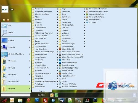Expand the Programs submenu arrow
Image resolution: width=138 pixels, height=103 pixels.
pyautogui.click(x=30, y=89)
